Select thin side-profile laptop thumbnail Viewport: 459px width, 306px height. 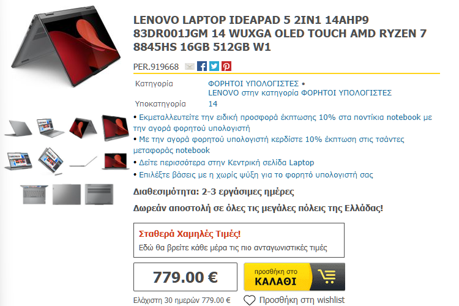(x=83, y=161)
